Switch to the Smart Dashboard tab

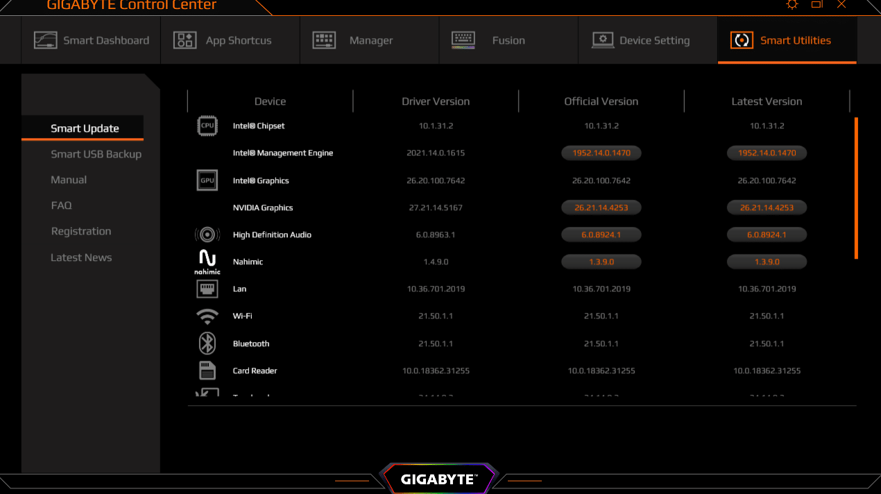point(92,40)
